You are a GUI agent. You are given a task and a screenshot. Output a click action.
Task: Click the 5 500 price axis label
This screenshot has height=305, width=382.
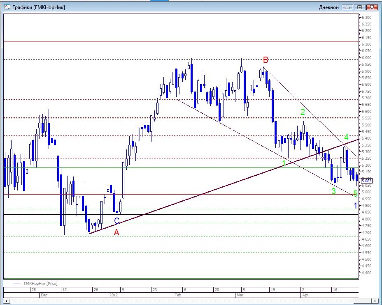367,125
